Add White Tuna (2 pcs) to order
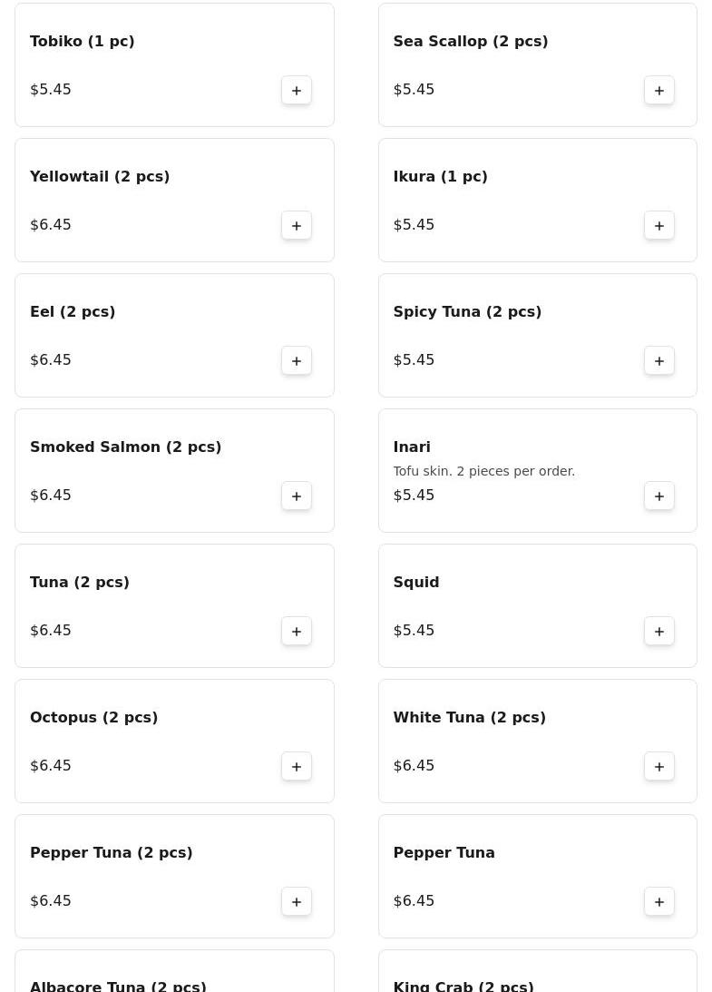 coord(659,766)
